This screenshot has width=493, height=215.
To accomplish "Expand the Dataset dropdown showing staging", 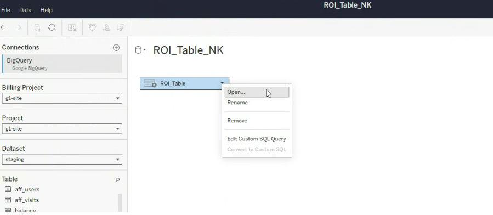I will click(x=62, y=159).
